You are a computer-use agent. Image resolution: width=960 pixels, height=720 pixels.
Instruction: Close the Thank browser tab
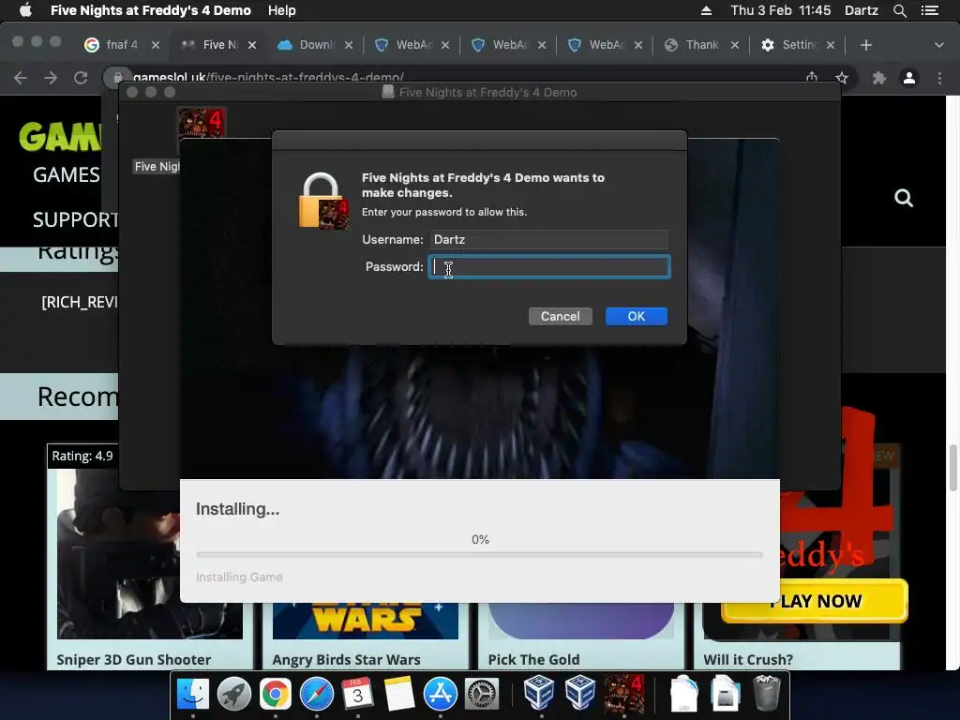point(735,45)
